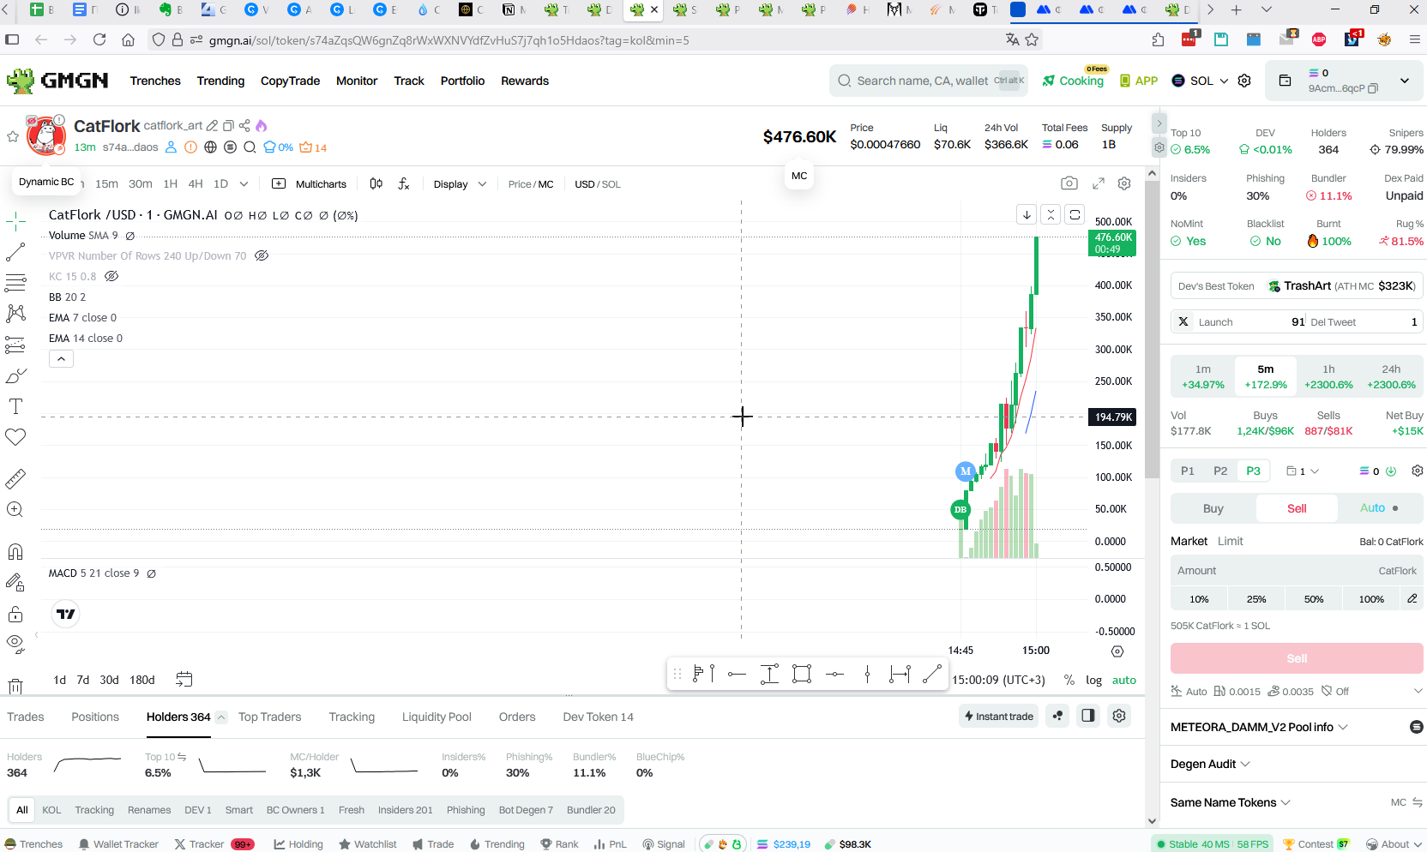Enable the magnet snapping tool
The image size is (1427, 852).
[15, 551]
